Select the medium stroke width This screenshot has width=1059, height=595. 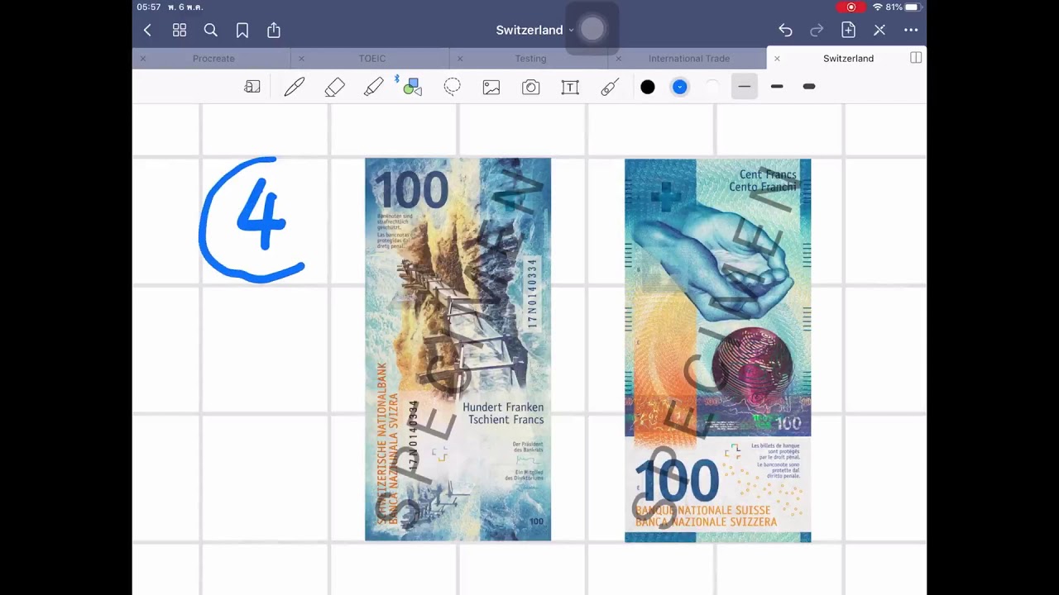click(777, 87)
